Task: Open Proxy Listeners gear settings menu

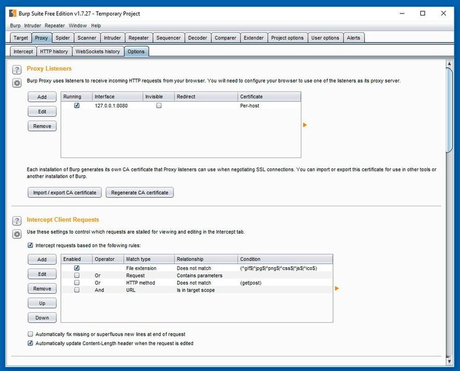Action: coord(17,83)
